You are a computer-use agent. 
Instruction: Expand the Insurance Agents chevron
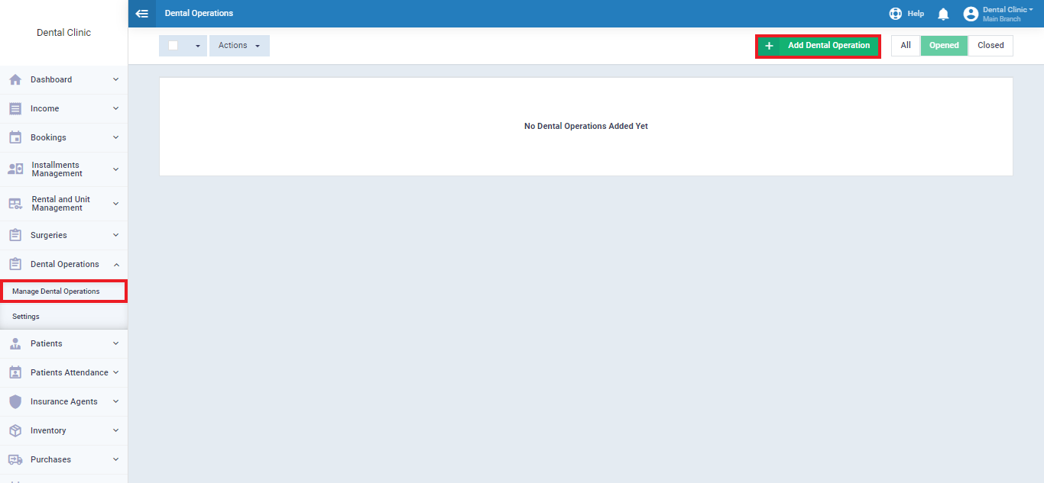(x=116, y=401)
